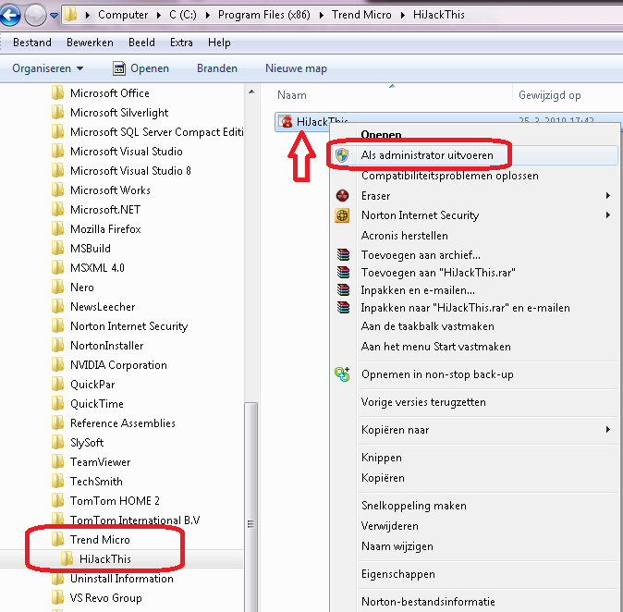The image size is (623, 612).
Task: Expand the arrow after Computer in address bar
Action: click(159, 15)
